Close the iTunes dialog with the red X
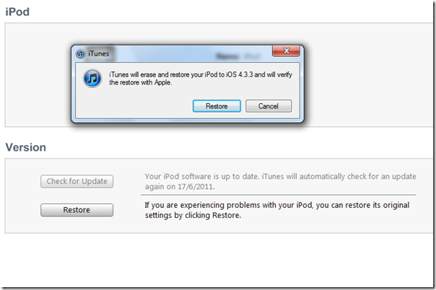This screenshot has width=436, height=290. coord(286,50)
